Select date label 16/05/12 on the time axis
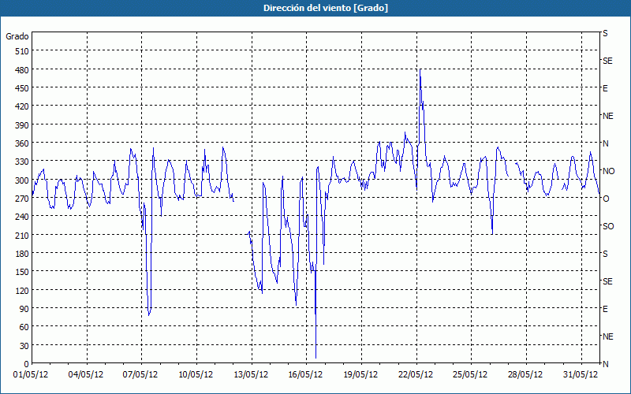 (305, 375)
